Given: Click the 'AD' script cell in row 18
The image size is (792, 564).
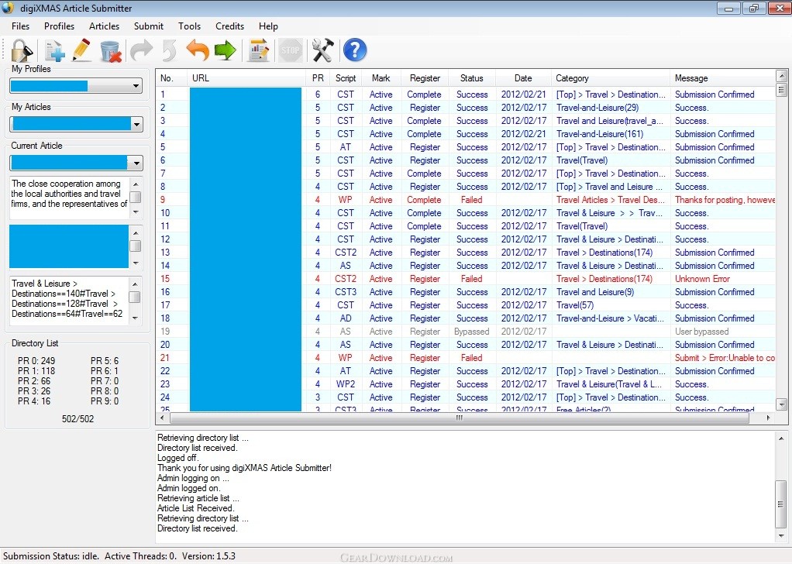Looking at the screenshot, I should pyautogui.click(x=346, y=318).
